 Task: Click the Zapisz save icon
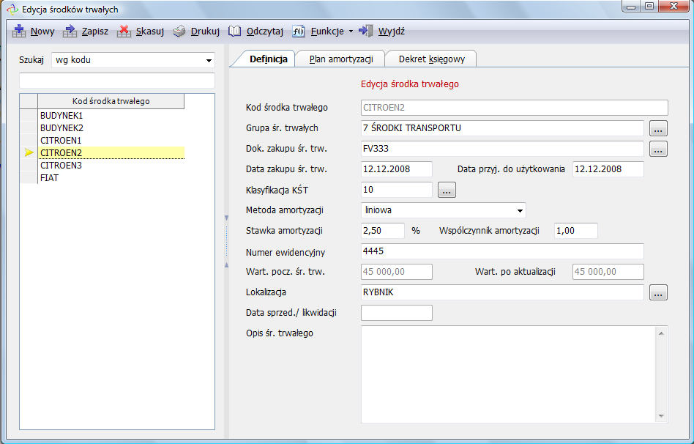pyautogui.click(x=70, y=31)
